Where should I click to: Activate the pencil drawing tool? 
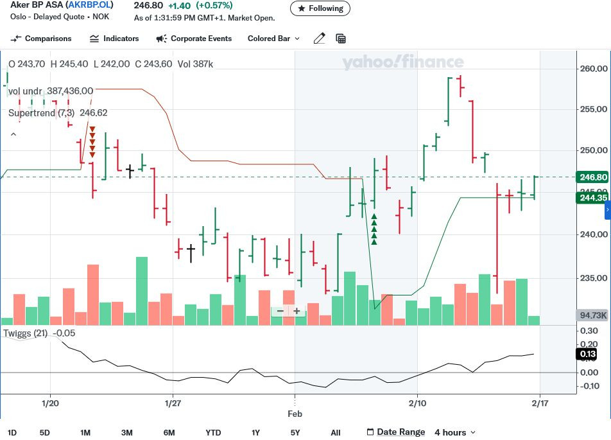tap(319, 39)
